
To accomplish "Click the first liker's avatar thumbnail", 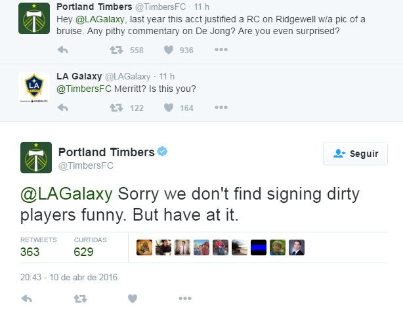I will pyautogui.click(x=144, y=247).
